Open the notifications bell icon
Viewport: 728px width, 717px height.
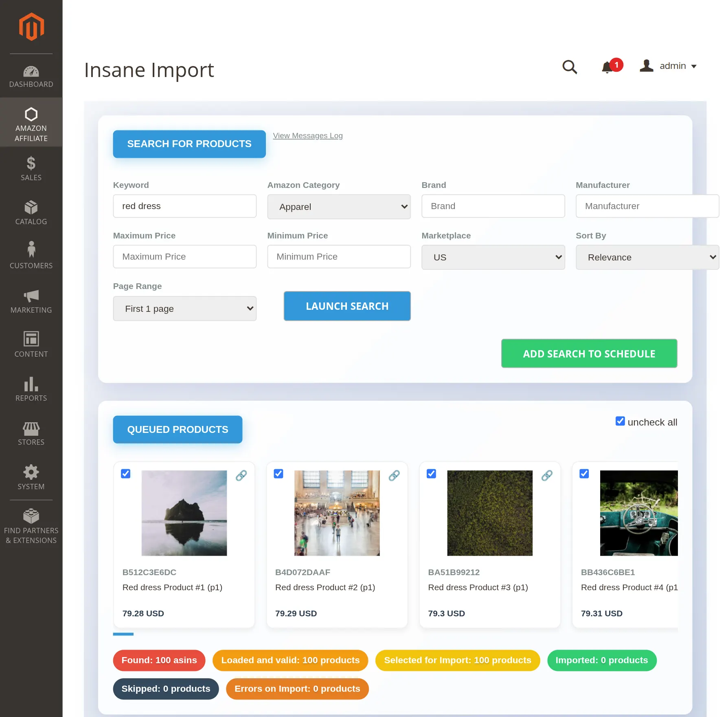[x=607, y=67]
